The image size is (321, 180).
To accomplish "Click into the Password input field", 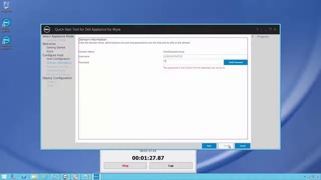I will (x=193, y=62).
